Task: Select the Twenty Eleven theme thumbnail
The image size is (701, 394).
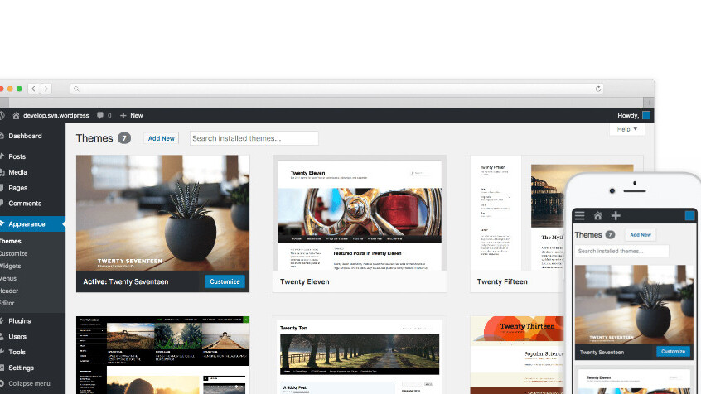Action: click(x=360, y=213)
